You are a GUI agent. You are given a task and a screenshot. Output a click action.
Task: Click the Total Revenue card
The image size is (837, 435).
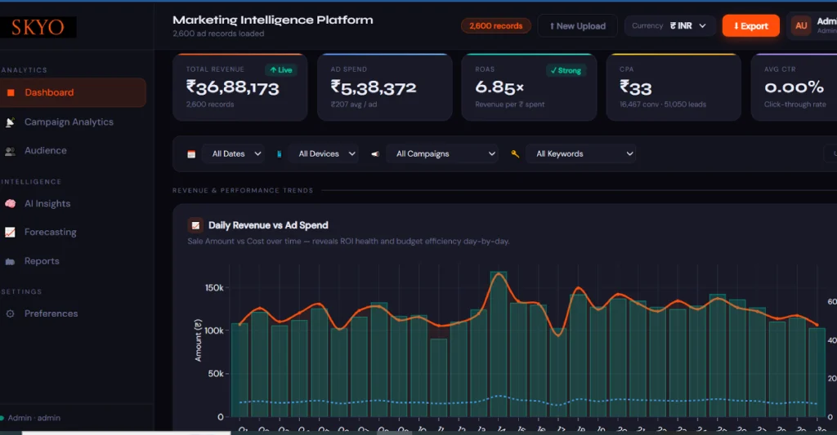point(240,87)
